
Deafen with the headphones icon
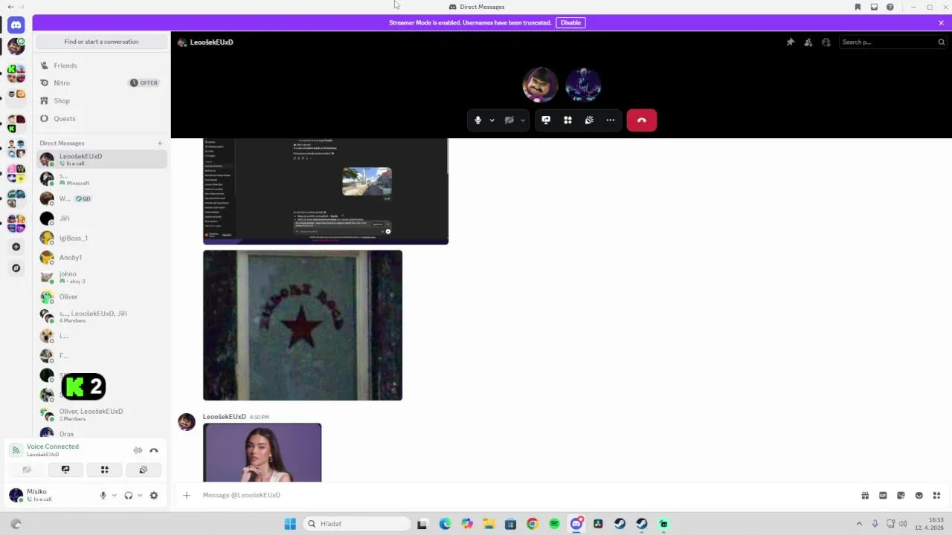129,496
